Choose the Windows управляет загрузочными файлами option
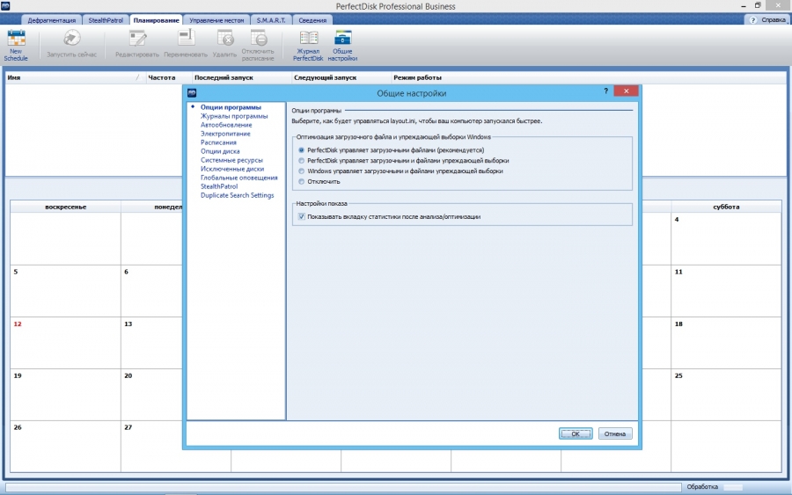 pos(302,171)
